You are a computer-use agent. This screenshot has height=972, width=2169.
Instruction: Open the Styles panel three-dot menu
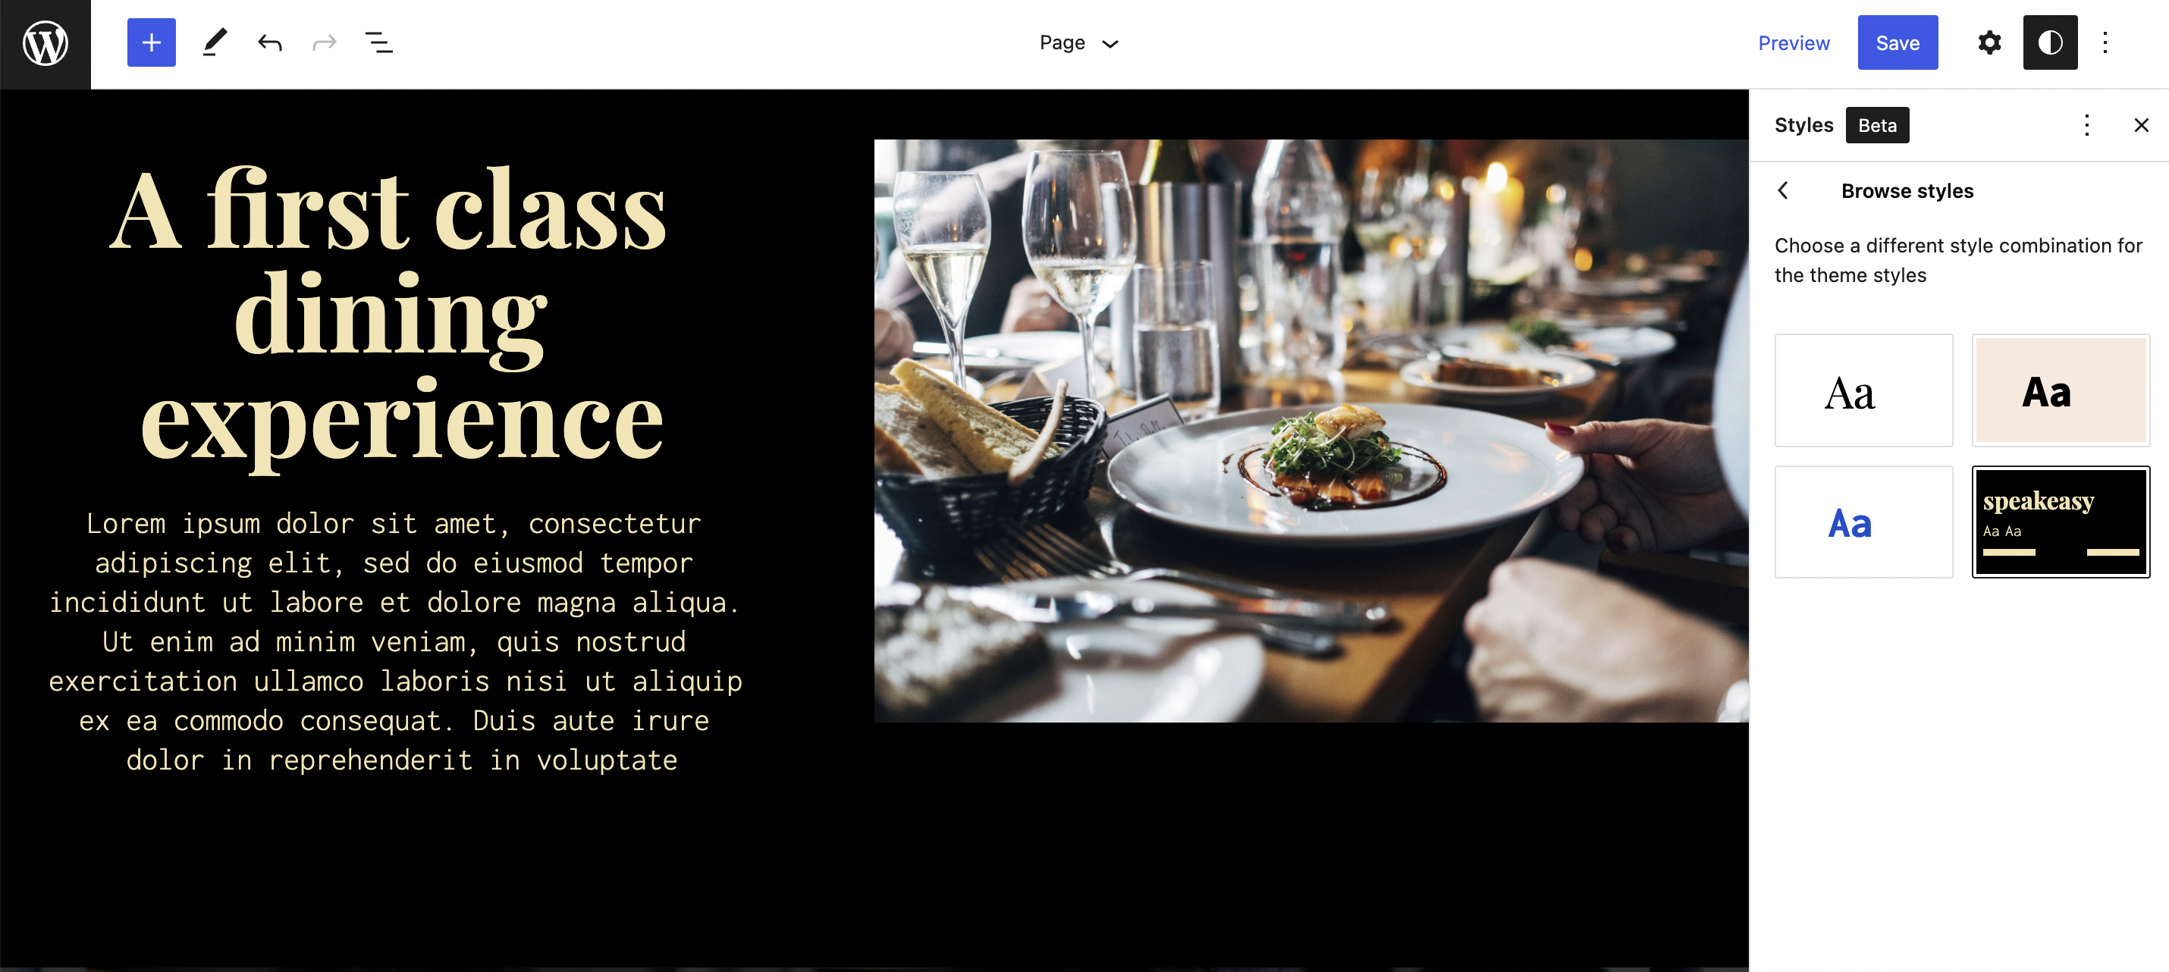click(x=2086, y=125)
